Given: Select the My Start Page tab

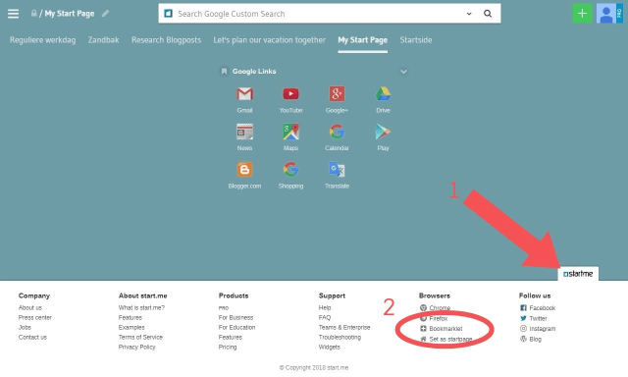Looking at the screenshot, I should tap(362, 40).
